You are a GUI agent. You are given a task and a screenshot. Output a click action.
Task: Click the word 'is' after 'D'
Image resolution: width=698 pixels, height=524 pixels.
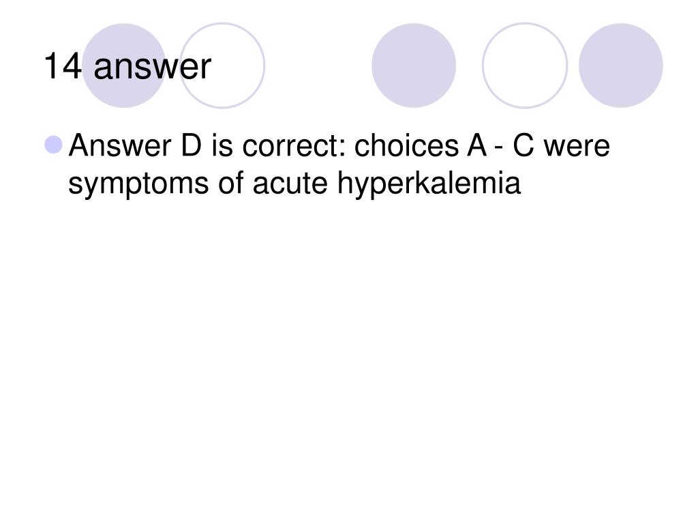click(x=222, y=146)
